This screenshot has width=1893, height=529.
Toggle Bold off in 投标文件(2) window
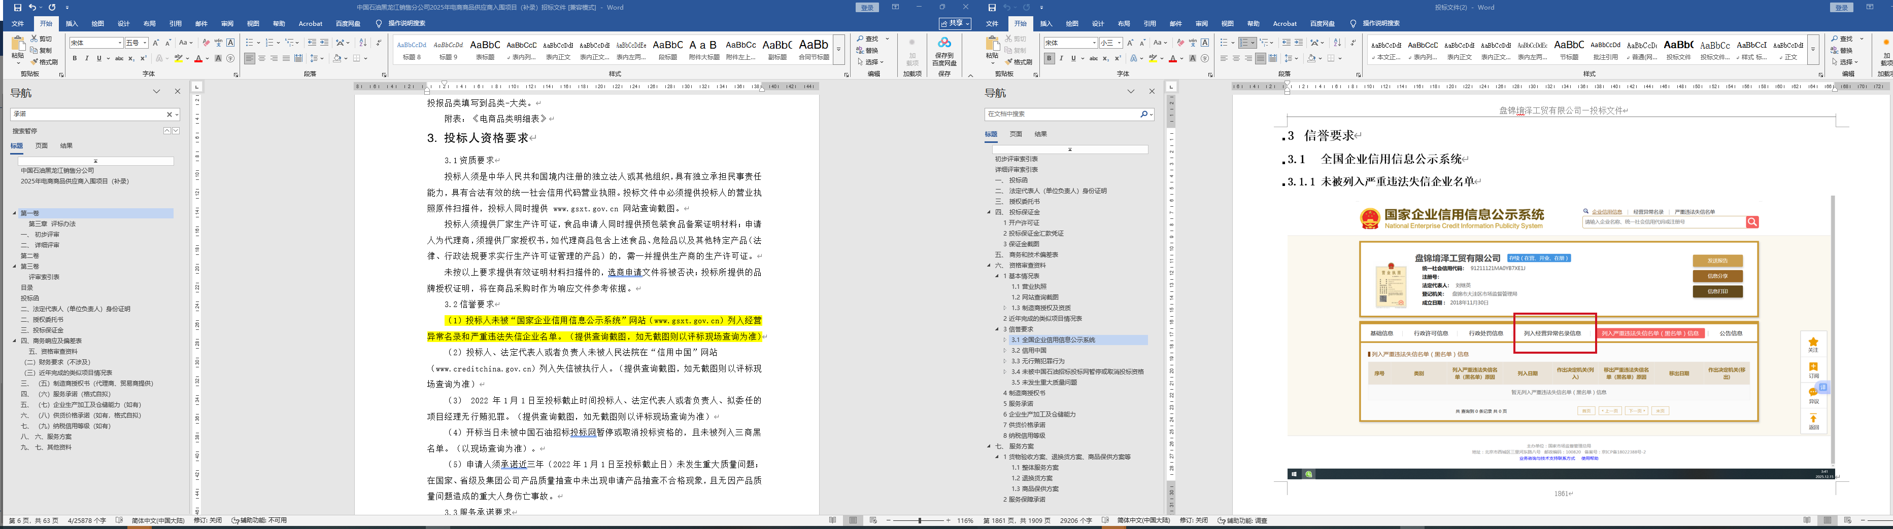click(1050, 59)
